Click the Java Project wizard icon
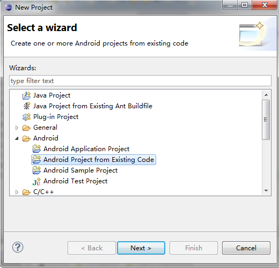 point(26,95)
